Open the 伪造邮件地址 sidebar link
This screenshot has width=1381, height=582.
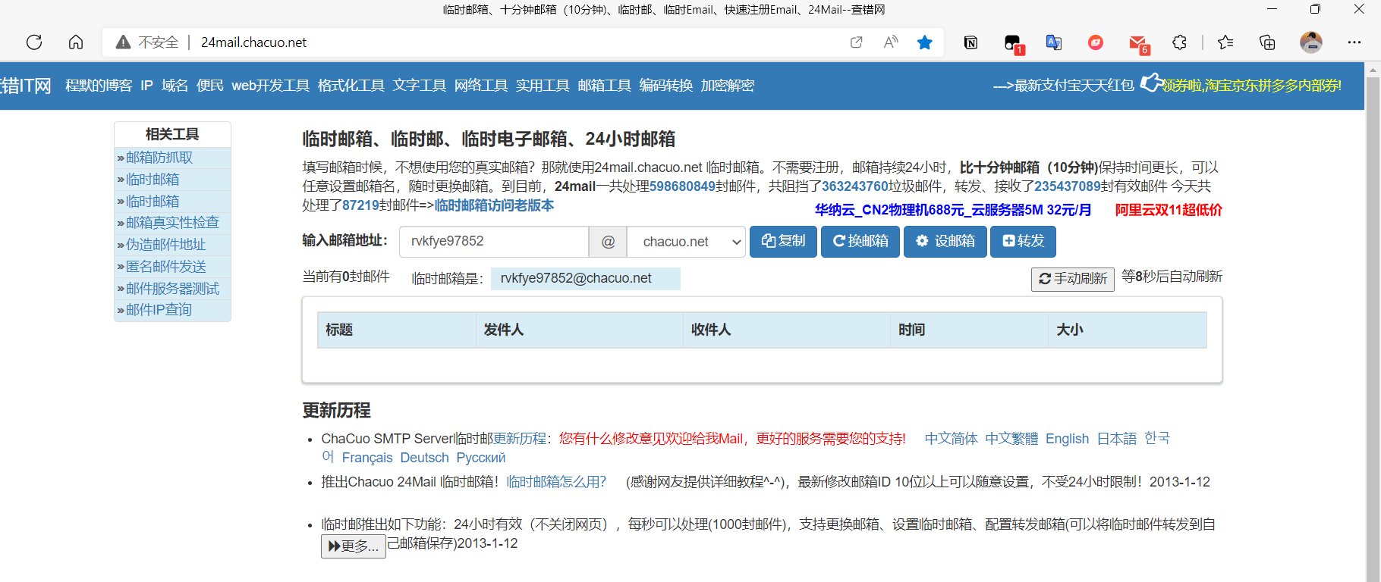coord(165,245)
